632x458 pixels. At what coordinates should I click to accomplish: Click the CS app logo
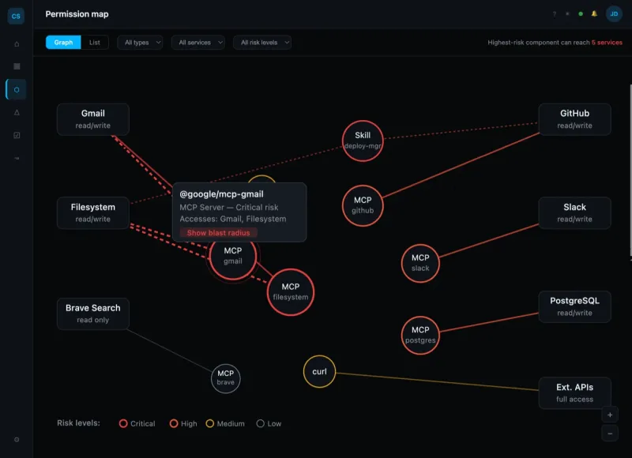pyautogui.click(x=16, y=16)
